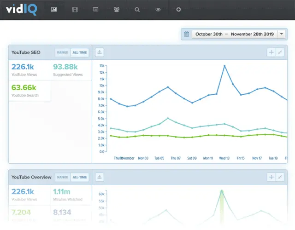This screenshot has width=295, height=230.
Task: Select RANGE in YouTube SEO panel
Action: 63,52
